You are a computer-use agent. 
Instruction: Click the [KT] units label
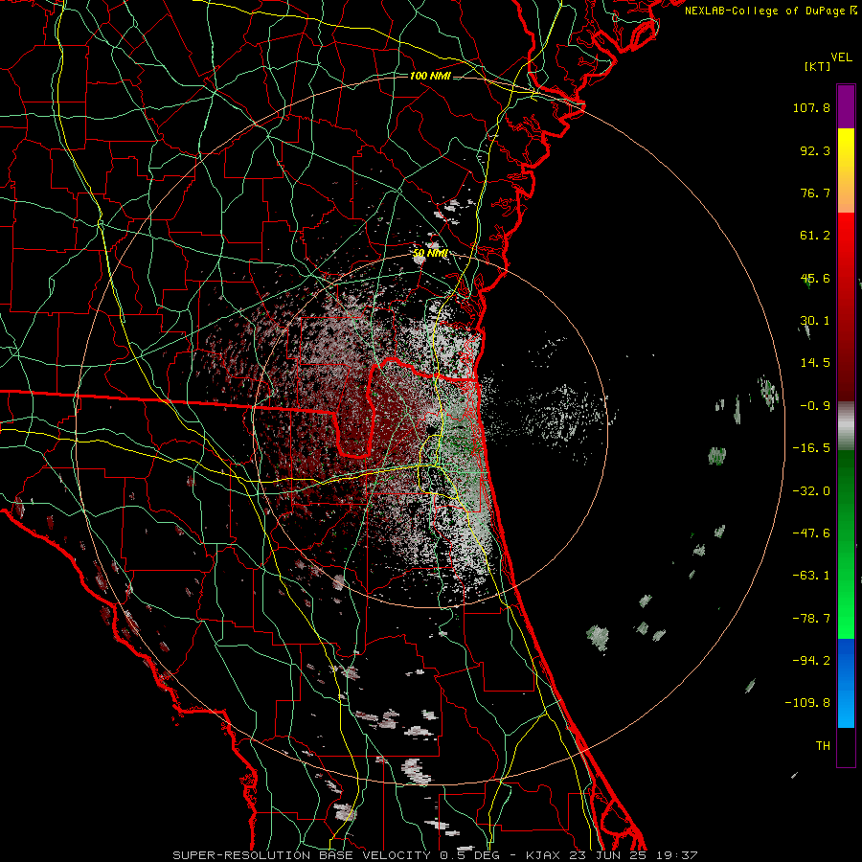[817, 66]
